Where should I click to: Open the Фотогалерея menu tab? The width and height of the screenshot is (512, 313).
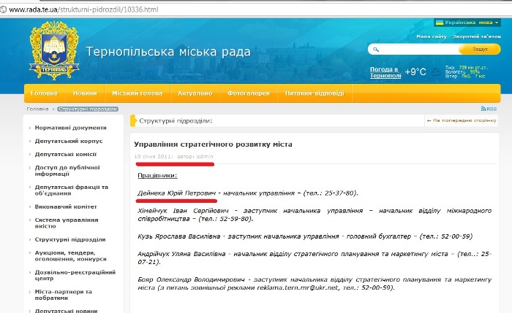point(249,93)
